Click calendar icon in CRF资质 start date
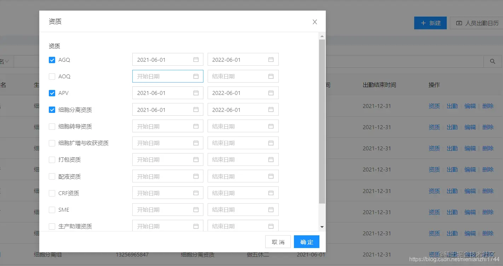This screenshot has width=503, height=266. [196, 193]
